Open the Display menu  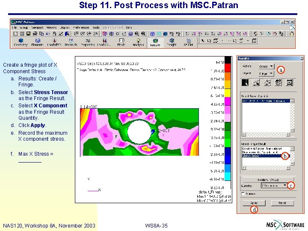coord(65,27)
